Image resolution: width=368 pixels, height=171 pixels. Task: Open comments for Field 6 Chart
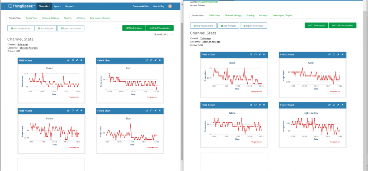pyautogui.click(x=151, y=60)
